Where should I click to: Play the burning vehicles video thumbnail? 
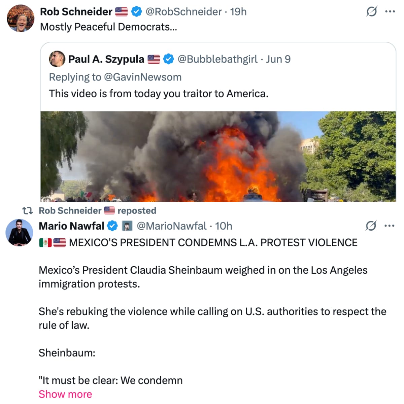coord(218,156)
